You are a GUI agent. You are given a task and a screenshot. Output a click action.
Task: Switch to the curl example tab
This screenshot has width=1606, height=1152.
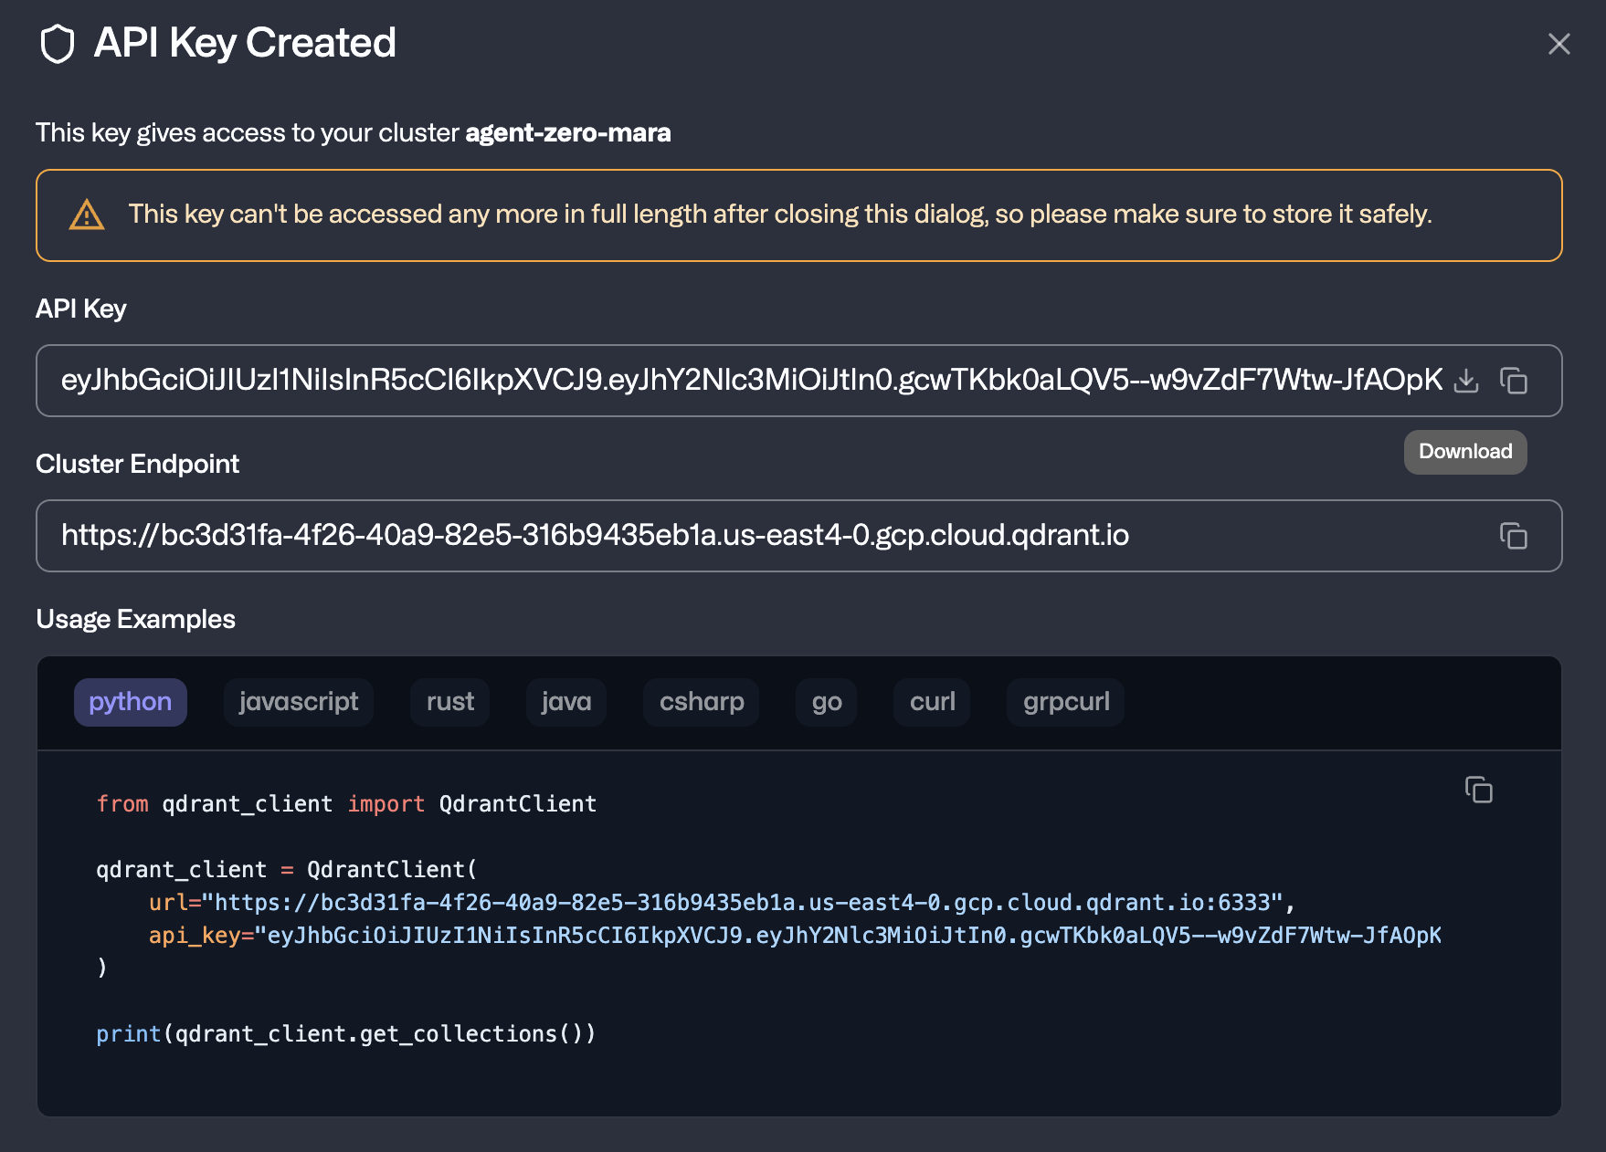coord(932,702)
